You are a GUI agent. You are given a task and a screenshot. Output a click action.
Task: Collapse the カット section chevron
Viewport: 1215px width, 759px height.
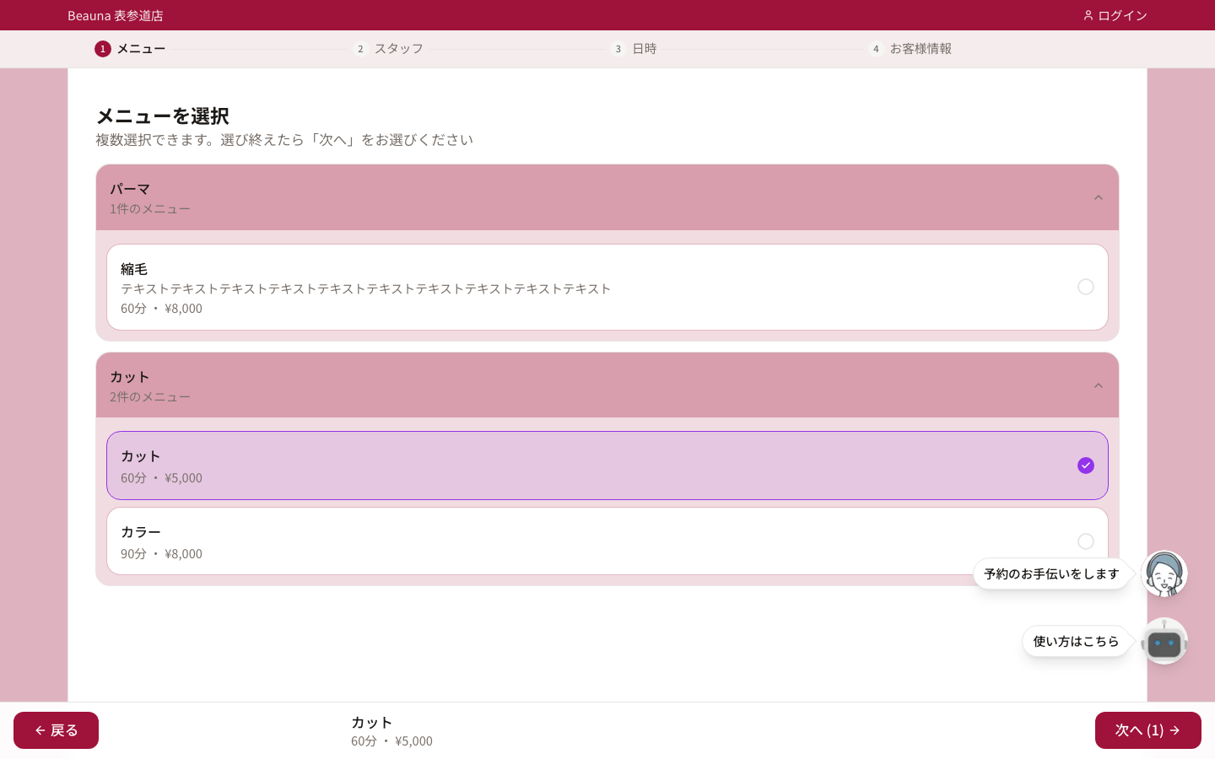click(x=1099, y=385)
